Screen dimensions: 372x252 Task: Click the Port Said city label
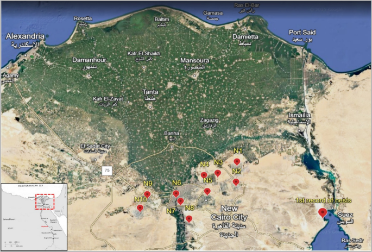tap(302, 35)
